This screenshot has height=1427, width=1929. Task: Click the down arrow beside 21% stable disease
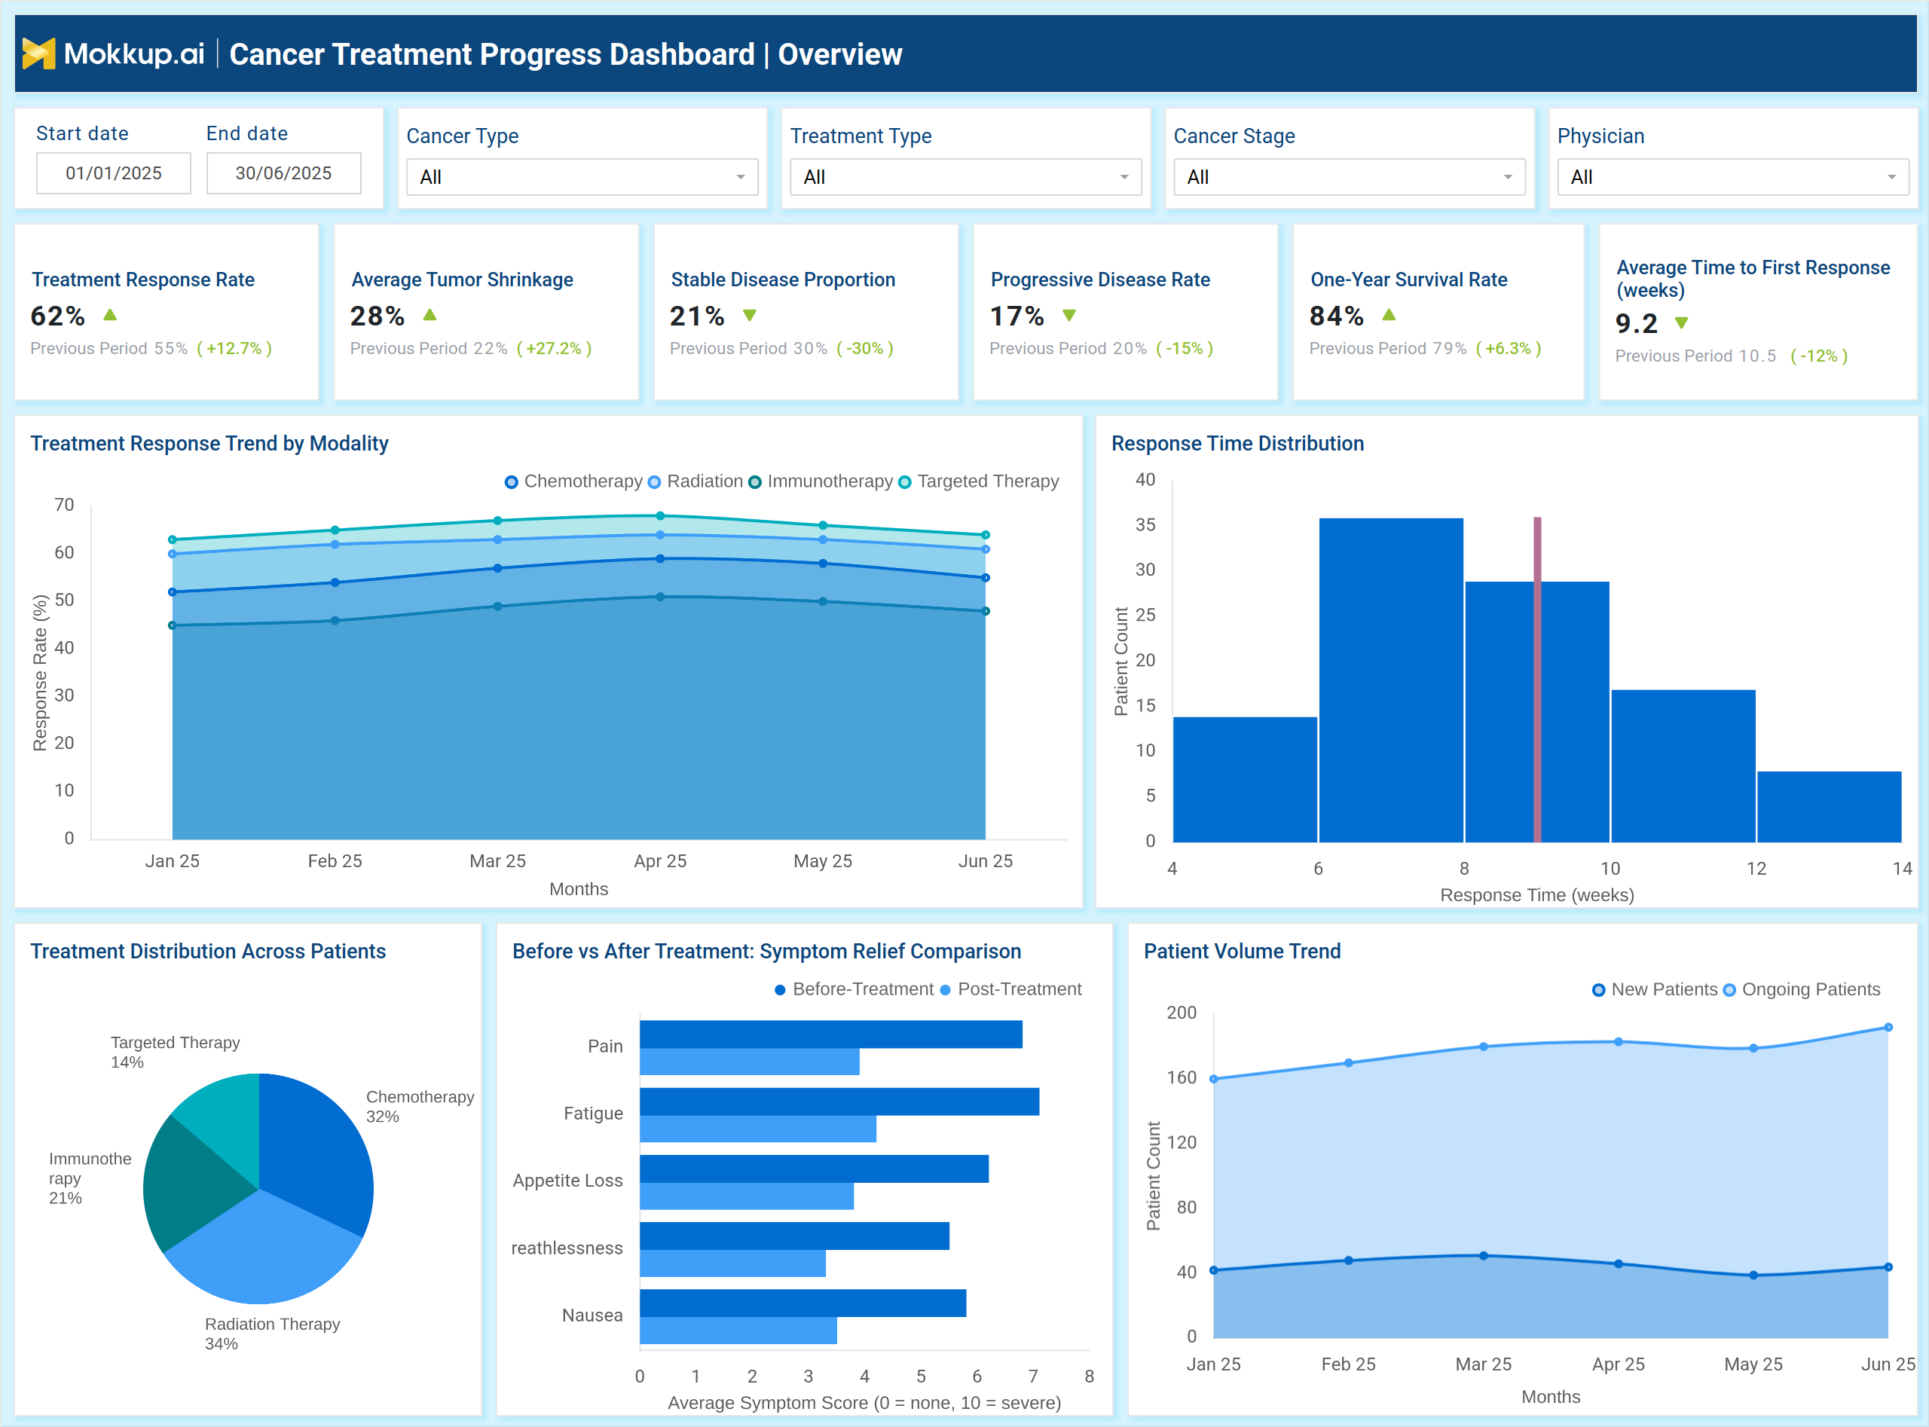tap(749, 316)
